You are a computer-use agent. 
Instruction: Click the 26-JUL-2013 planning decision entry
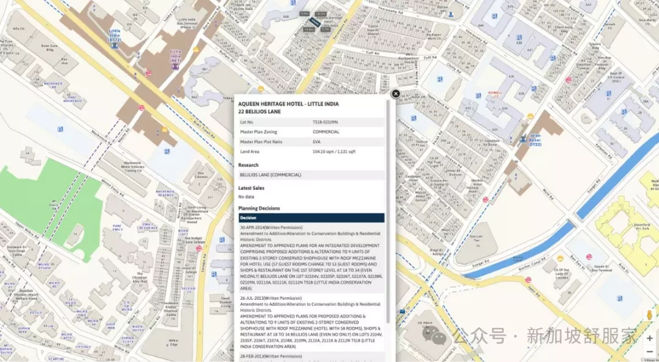point(311,322)
